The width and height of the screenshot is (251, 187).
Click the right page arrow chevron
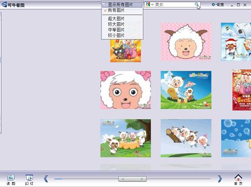220,179
